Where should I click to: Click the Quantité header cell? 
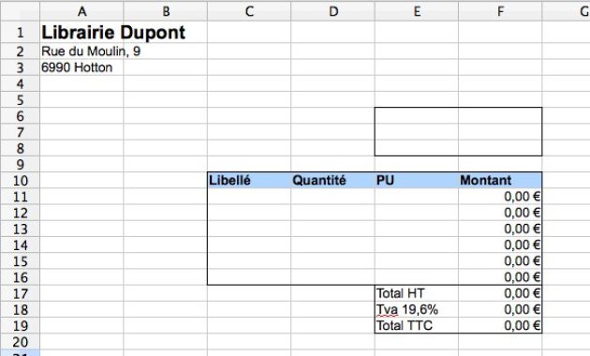point(332,180)
